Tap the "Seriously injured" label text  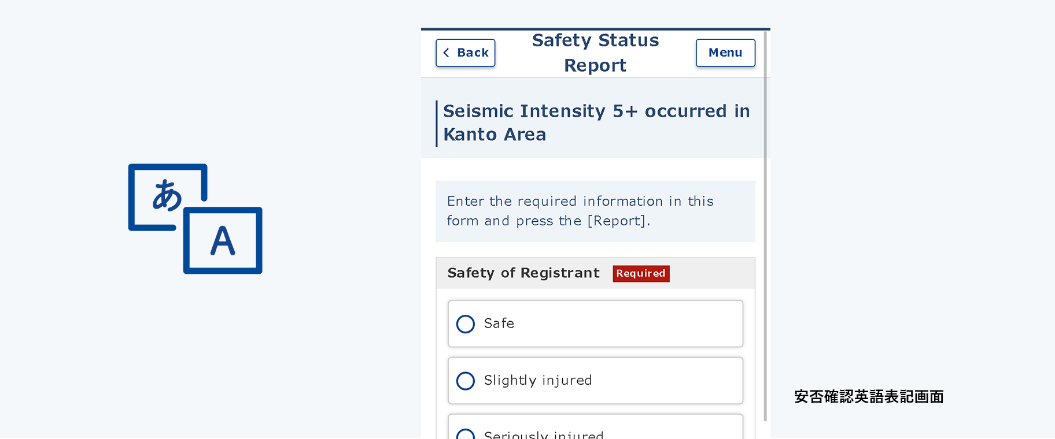544,434
